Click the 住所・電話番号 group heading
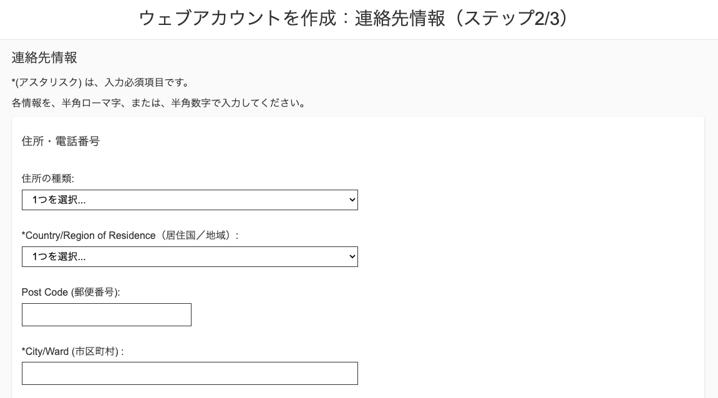 click(61, 141)
